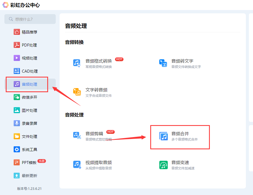Click the HOT badge beside 音频剪辑
The image size is (253, 195).
[x=111, y=132]
